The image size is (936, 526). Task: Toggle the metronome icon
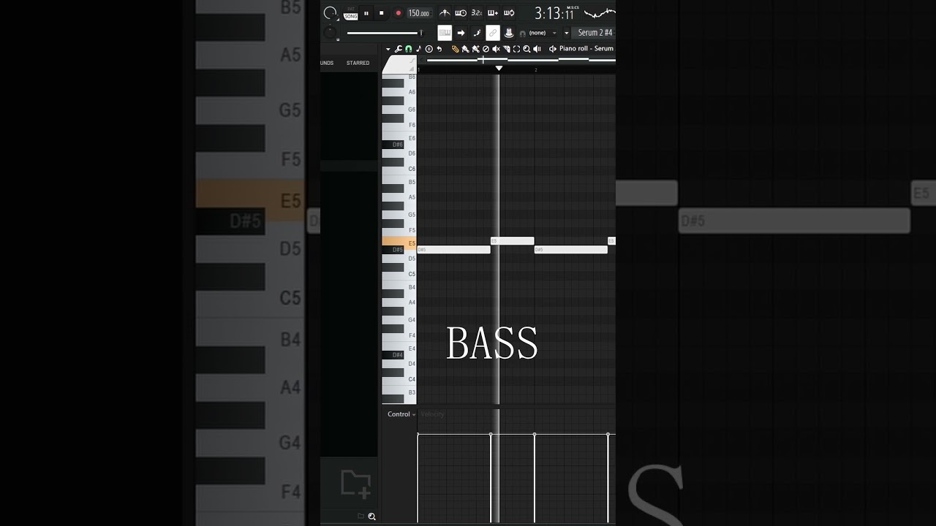445,13
